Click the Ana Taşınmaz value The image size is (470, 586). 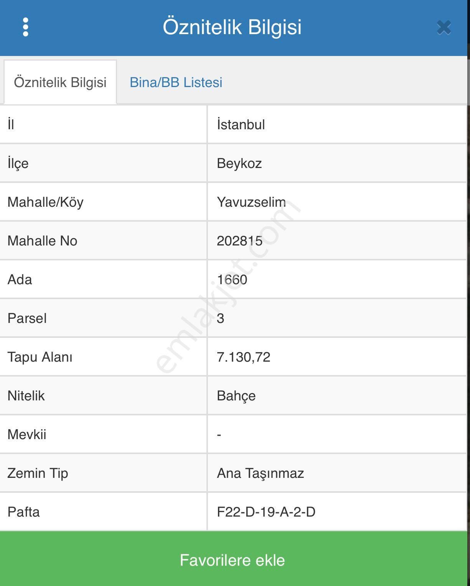[x=261, y=473]
